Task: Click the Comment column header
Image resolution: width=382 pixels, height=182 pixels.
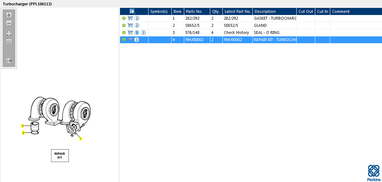Action: pos(356,11)
